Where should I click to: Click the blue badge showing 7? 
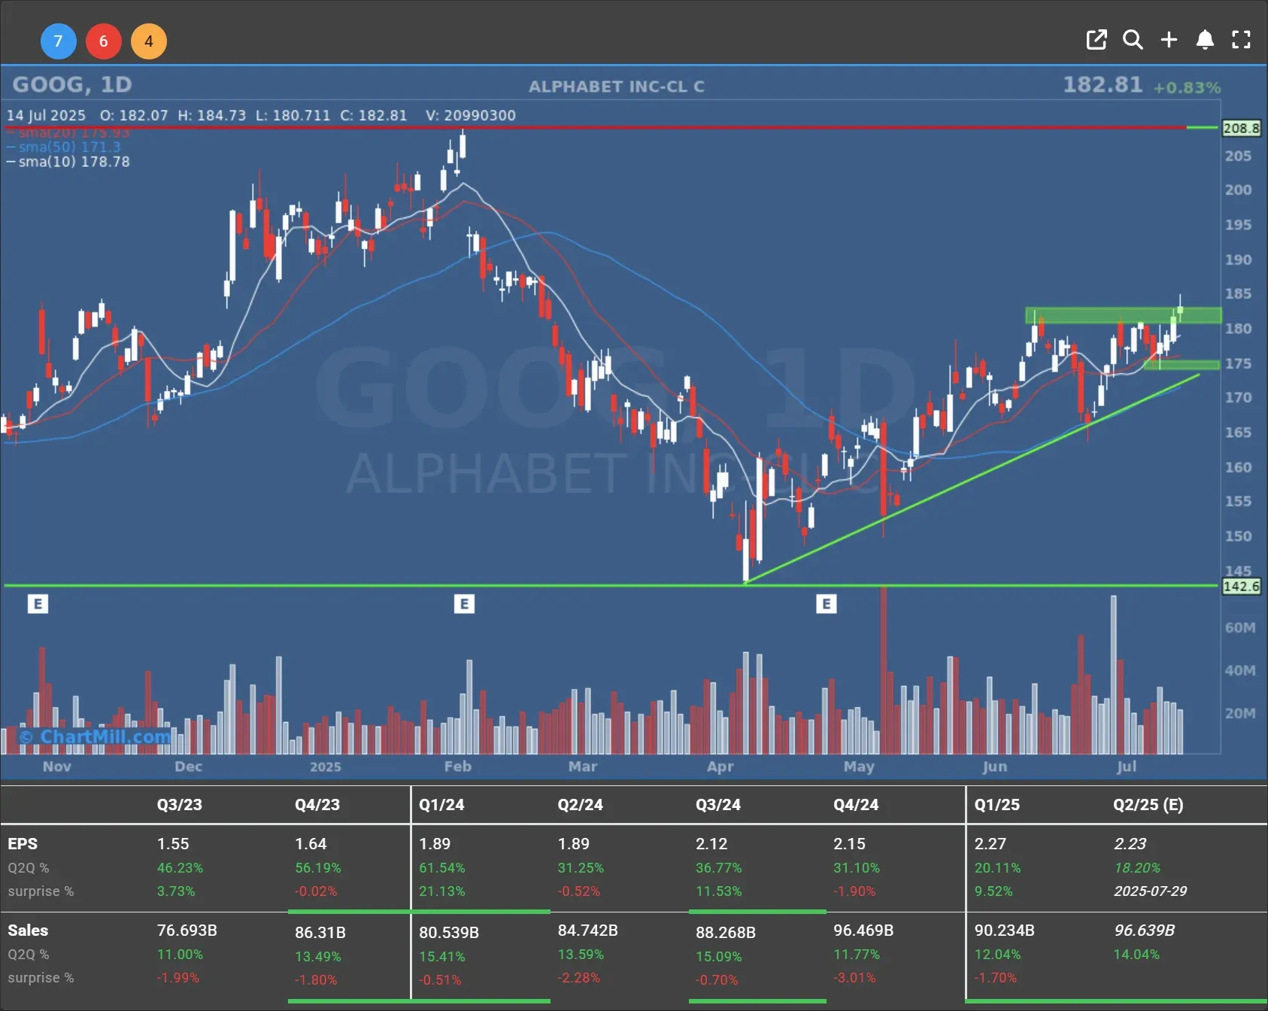pyautogui.click(x=58, y=41)
